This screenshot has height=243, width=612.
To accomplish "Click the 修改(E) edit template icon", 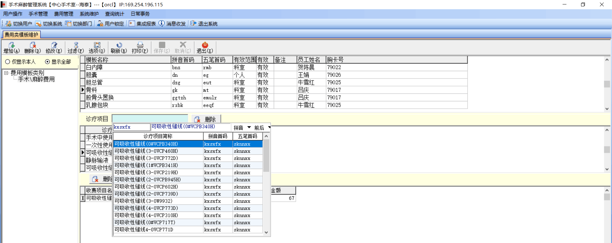I will (54, 45).
